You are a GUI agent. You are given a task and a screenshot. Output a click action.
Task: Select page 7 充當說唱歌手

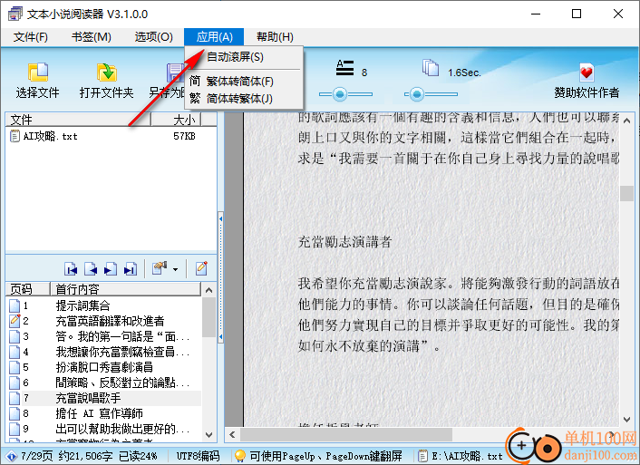click(x=104, y=398)
